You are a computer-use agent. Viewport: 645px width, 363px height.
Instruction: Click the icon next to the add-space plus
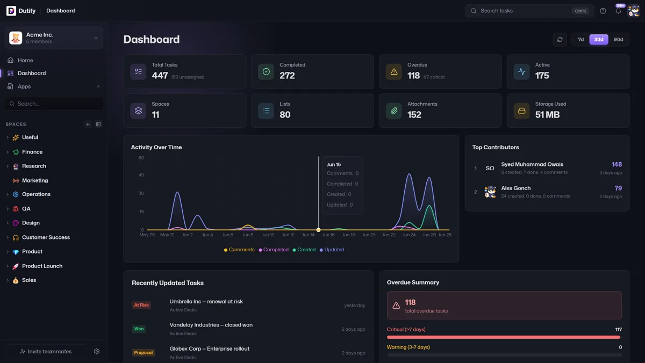[x=98, y=124]
